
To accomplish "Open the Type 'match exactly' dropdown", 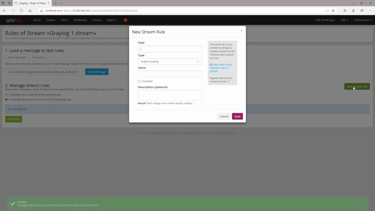I will [x=170, y=62].
